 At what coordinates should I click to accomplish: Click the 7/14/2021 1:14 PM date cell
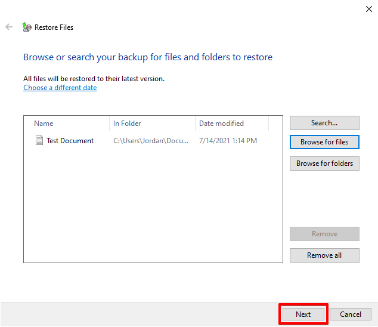(x=228, y=141)
